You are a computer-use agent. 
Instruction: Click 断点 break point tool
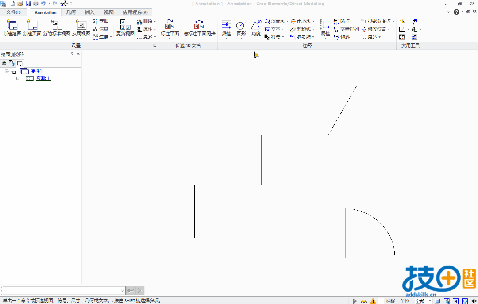(x=342, y=21)
